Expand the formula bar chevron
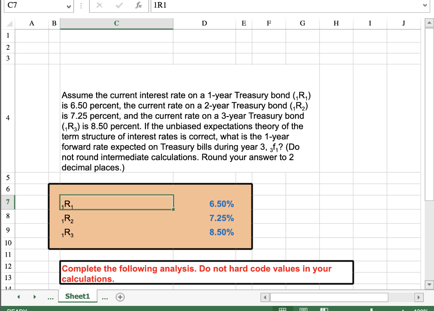Image resolution: width=434 pixels, height=311 pixels. [x=425, y=5]
